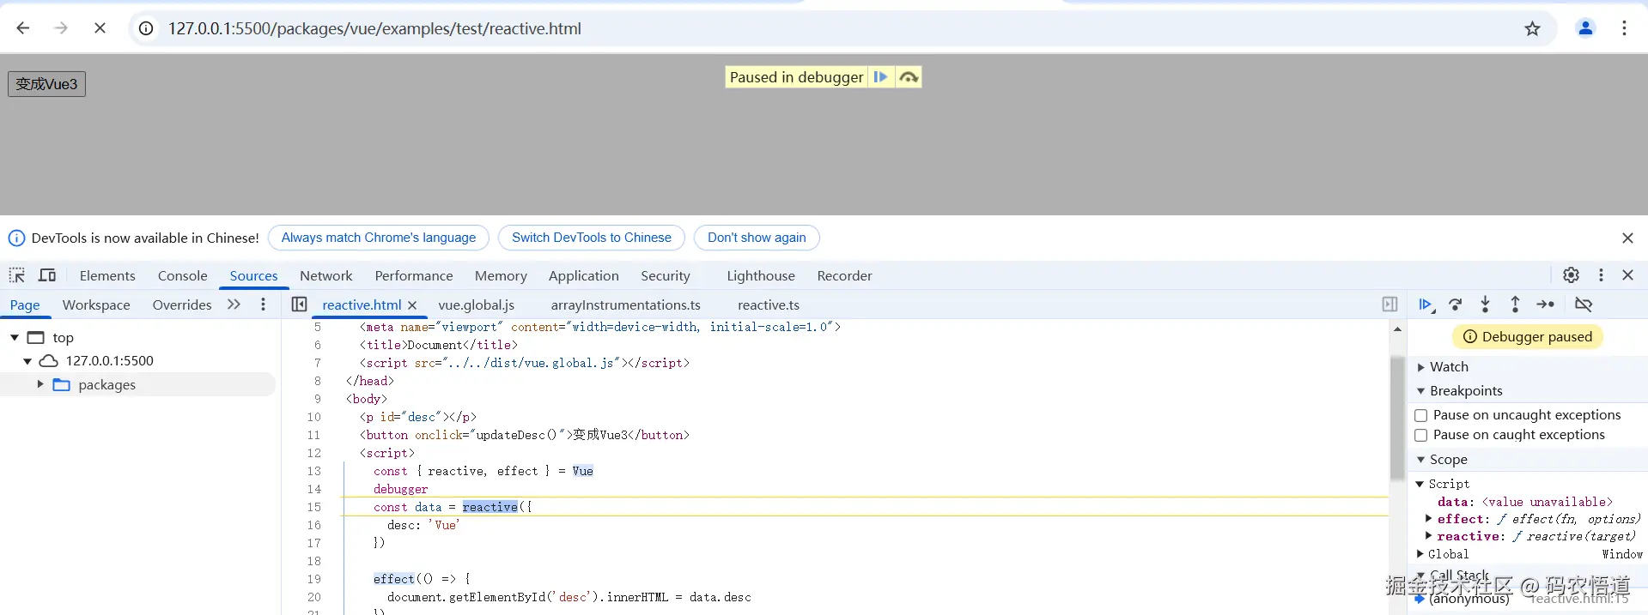This screenshot has width=1648, height=615.
Task: Expand the Watch section
Action: click(1420, 367)
